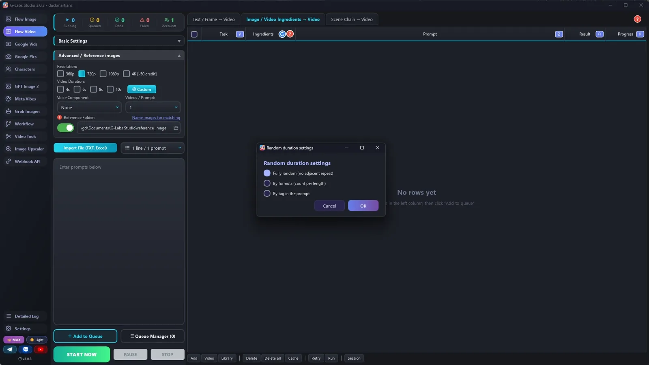649x365 pixels.
Task: Click the select-all checkbox in table header
Action: click(x=194, y=34)
